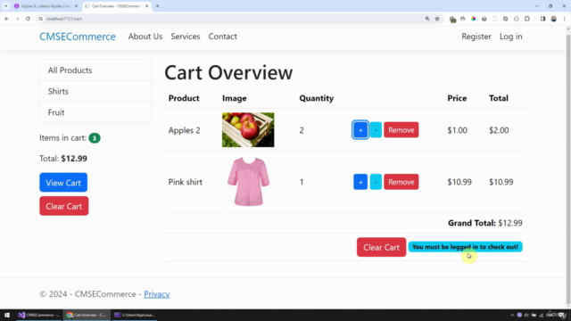The height and width of the screenshot is (321, 571).
Task: Increase Pink shirt quantity with plus button
Action: point(360,182)
